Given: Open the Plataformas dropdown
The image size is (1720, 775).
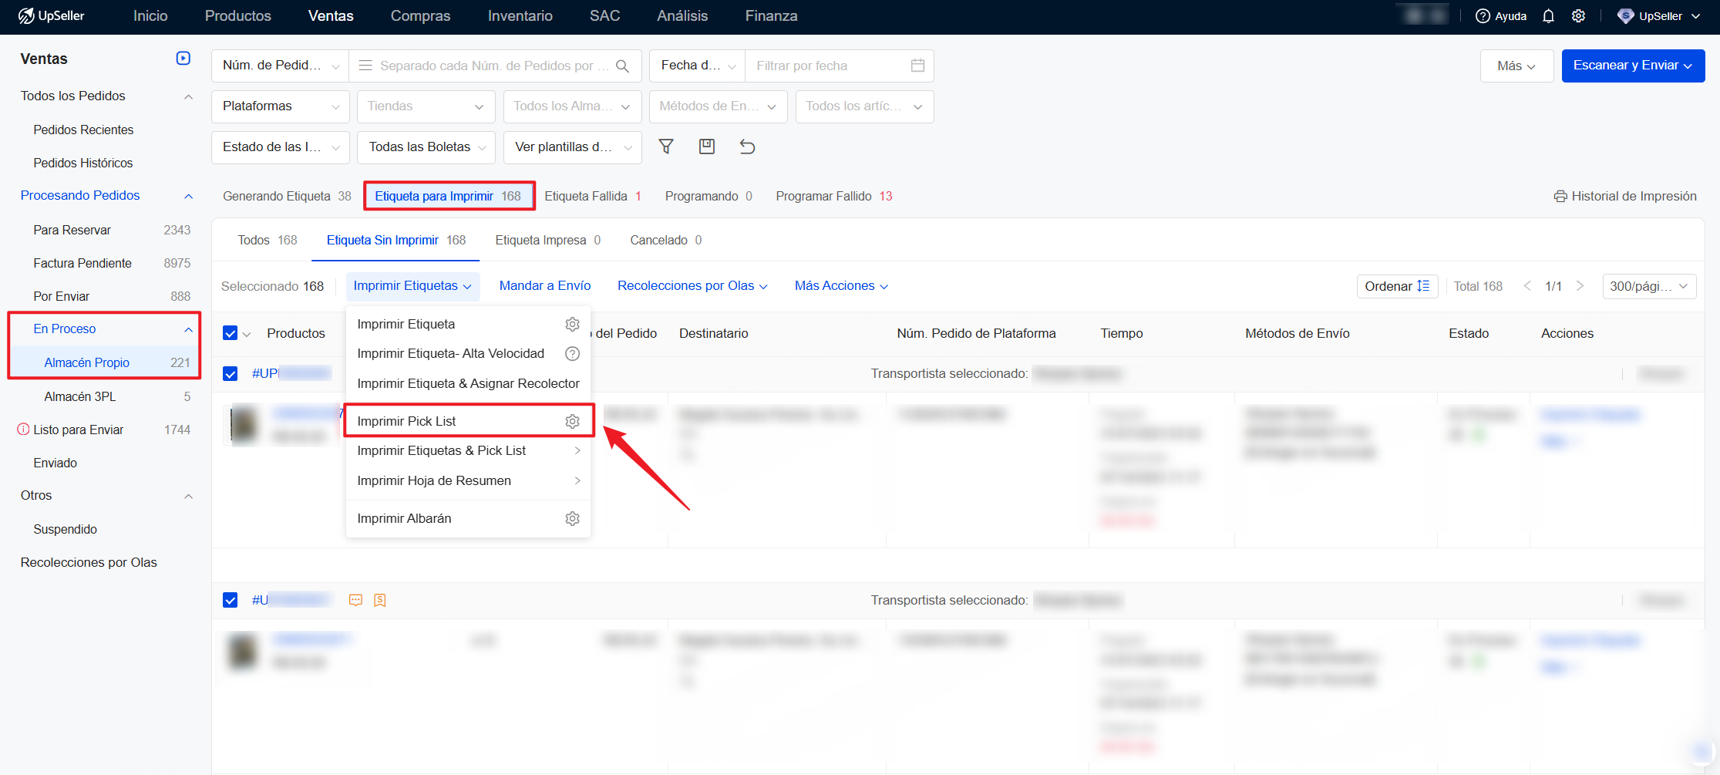Looking at the screenshot, I should [280, 106].
